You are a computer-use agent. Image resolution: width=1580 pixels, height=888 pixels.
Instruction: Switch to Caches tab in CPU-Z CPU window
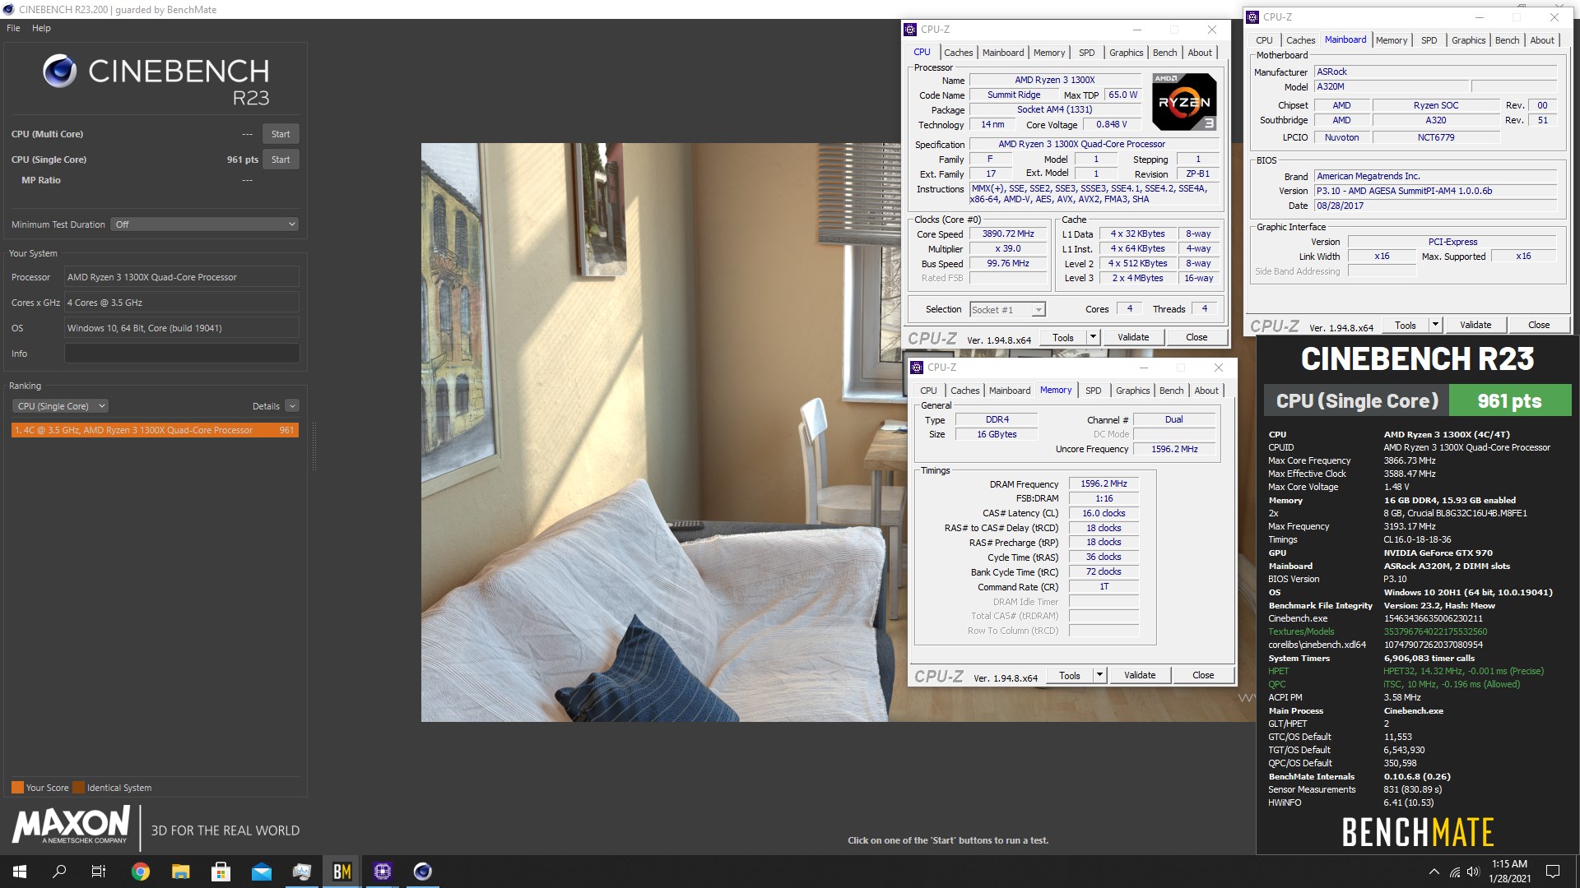(959, 53)
